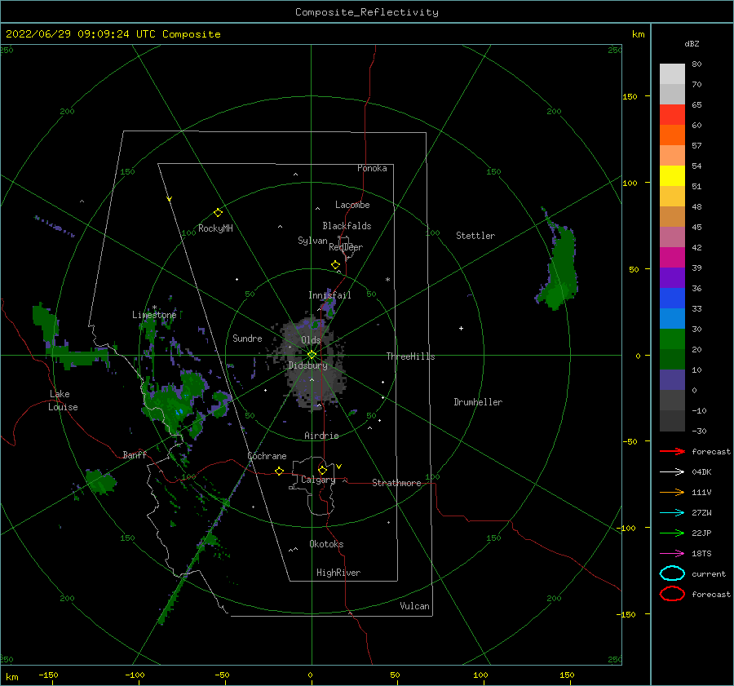The height and width of the screenshot is (686, 734).
Task: Select the Banff label
Action: pyautogui.click(x=135, y=454)
